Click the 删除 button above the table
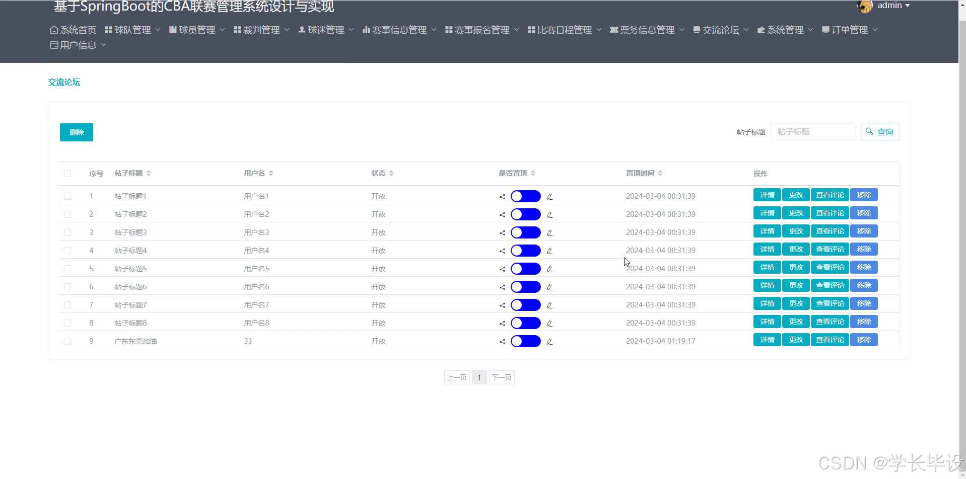The image size is (966, 479). point(77,132)
